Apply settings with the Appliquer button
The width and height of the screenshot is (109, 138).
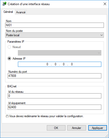97,128
